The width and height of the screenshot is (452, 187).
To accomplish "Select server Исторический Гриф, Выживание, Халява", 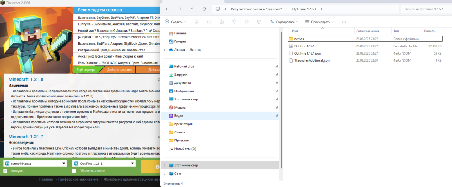I will coord(117,50).
